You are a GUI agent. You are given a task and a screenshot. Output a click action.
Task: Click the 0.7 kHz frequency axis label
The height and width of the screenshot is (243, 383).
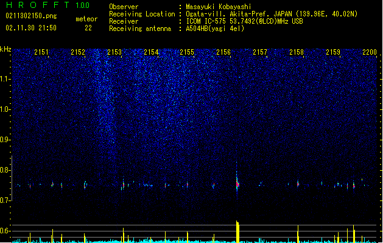[x=5, y=200]
